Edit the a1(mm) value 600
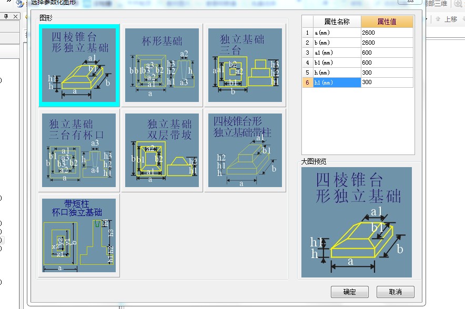The image size is (465, 309). 387,53
